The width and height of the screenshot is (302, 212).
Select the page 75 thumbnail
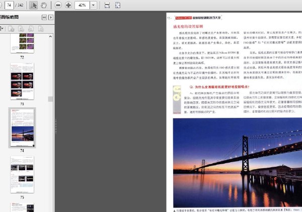[22, 174]
